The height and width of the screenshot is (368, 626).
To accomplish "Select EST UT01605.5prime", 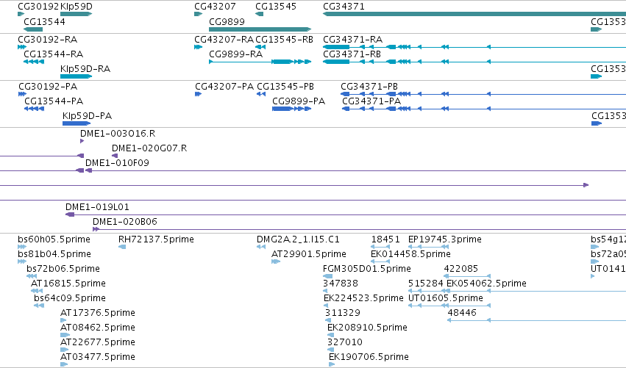I will 449,306.
